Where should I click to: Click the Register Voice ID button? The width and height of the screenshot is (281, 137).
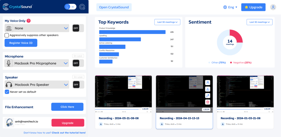click(x=21, y=43)
